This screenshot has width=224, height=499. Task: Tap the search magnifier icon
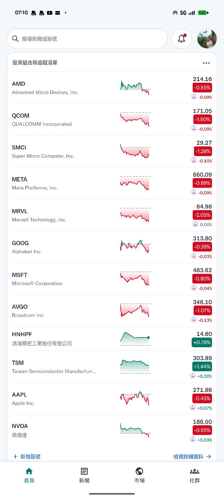[15, 38]
